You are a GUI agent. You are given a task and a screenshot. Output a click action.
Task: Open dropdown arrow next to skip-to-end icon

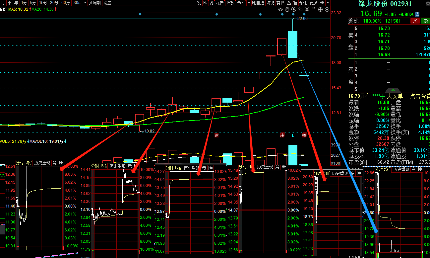tap(327, 3)
